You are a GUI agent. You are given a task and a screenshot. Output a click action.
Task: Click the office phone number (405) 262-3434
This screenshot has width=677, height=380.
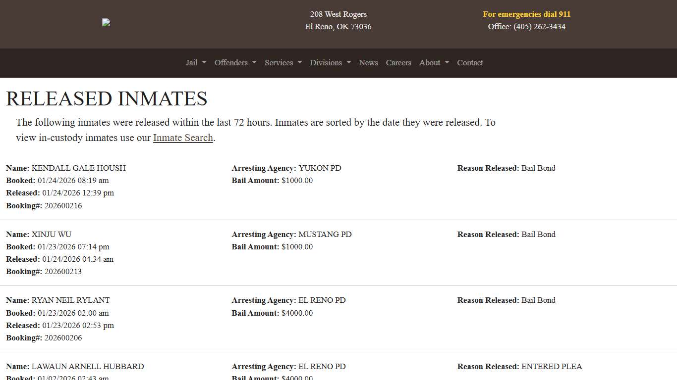coord(539,27)
